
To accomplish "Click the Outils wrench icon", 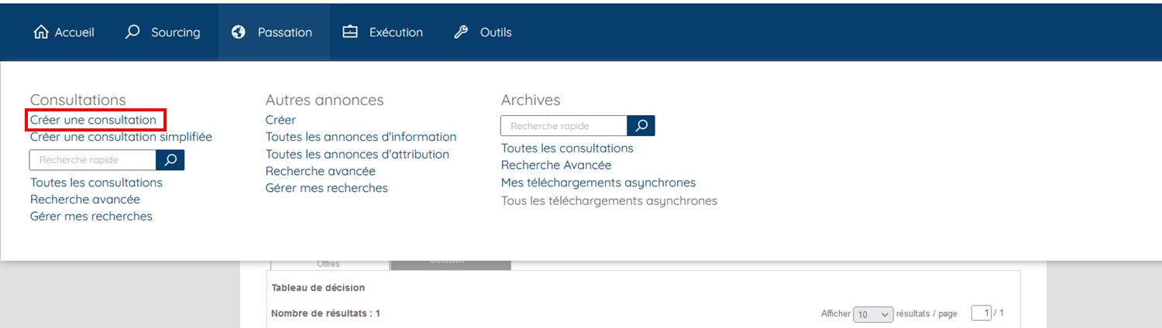I will (x=461, y=32).
